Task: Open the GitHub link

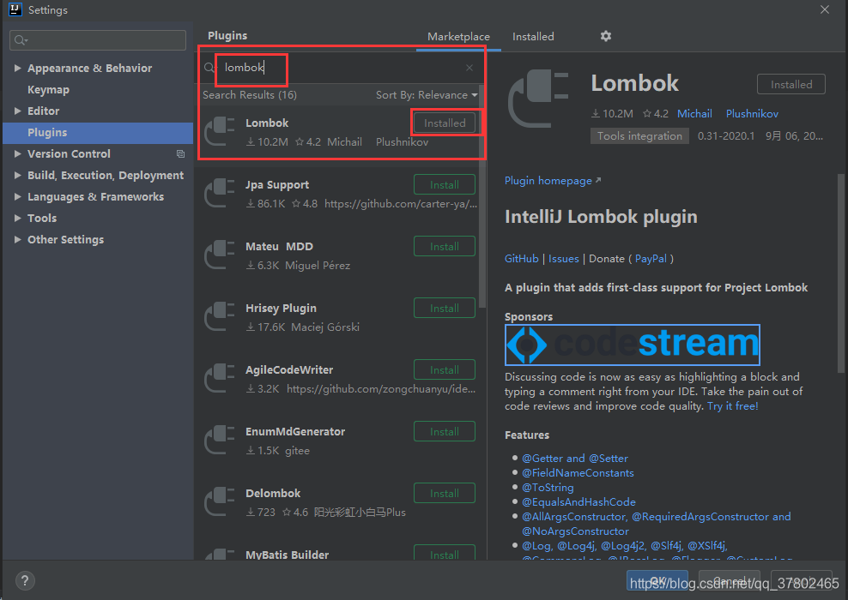Action: click(521, 259)
